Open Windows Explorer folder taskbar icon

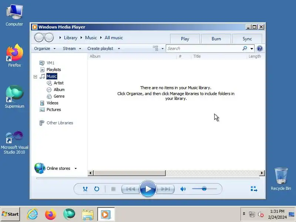click(88, 214)
